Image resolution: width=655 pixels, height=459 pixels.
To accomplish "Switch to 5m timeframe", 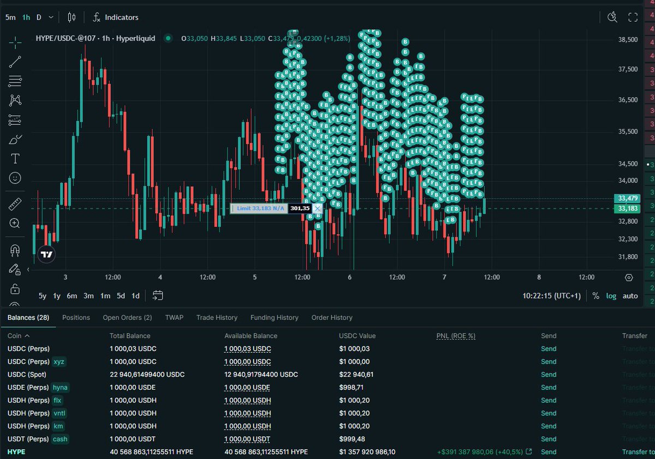I will 10,17.
